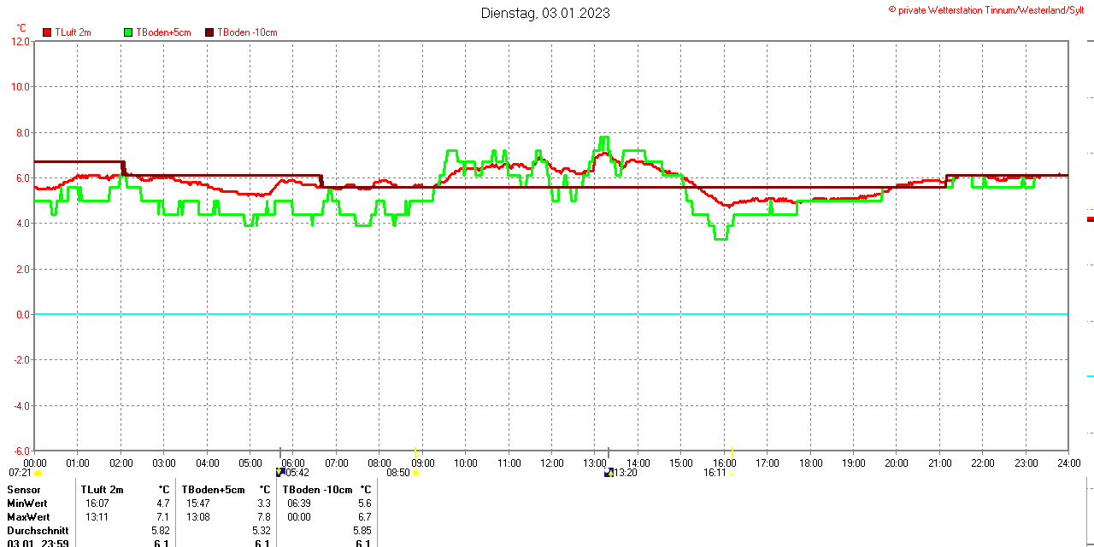
Task: Click the private Wetterstation Tinnum copyright text
Action: [x=990, y=9]
